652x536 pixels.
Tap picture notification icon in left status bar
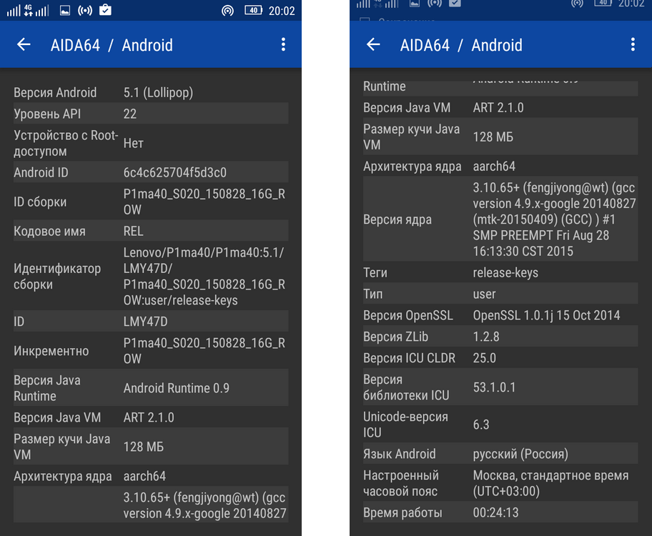pos(65,11)
